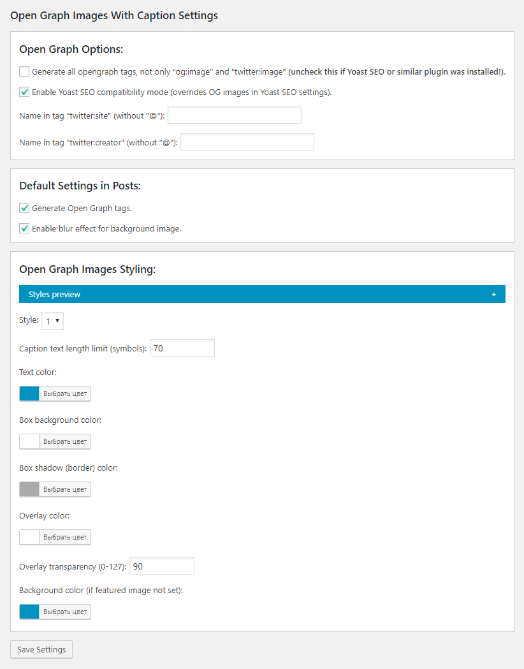Click the Save Settings button

point(41,649)
